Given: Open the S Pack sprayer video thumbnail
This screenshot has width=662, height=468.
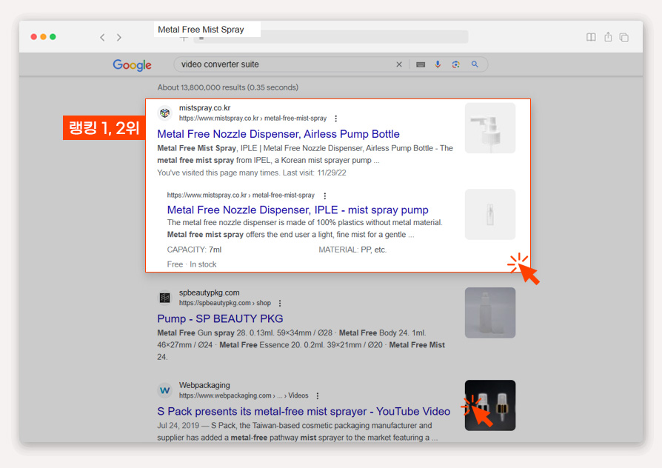Looking at the screenshot, I should point(490,406).
